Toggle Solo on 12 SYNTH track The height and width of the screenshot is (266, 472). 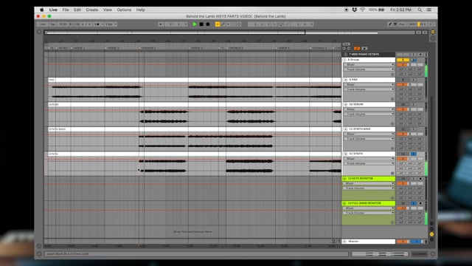coord(414,154)
